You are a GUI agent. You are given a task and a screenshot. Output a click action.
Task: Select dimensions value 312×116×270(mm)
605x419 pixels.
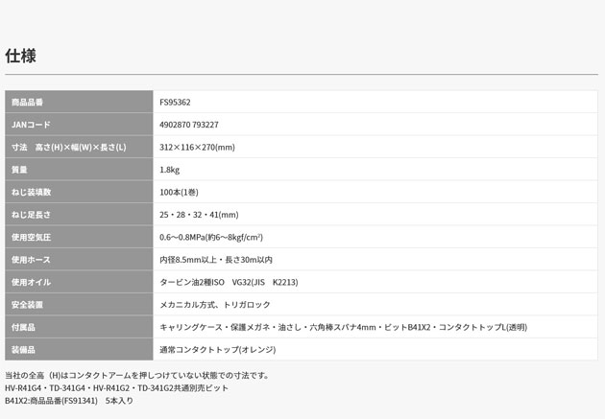pos(197,147)
